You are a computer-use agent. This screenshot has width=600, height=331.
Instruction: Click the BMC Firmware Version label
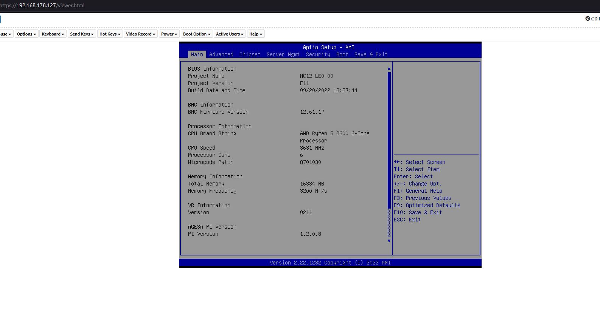[x=218, y=112]
